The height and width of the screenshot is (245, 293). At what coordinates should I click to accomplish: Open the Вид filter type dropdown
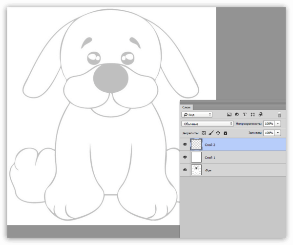pos(197,115)
